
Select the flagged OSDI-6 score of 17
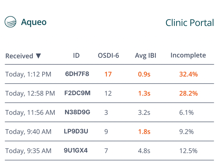pyautogui.click(x=108, y=74)
